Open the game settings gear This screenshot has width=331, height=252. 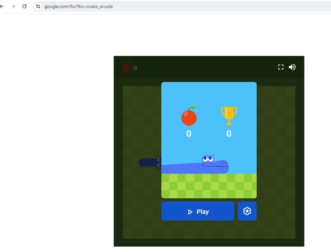247,211
